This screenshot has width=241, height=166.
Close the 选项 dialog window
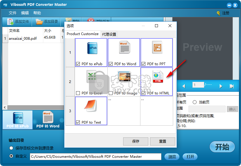170,26
